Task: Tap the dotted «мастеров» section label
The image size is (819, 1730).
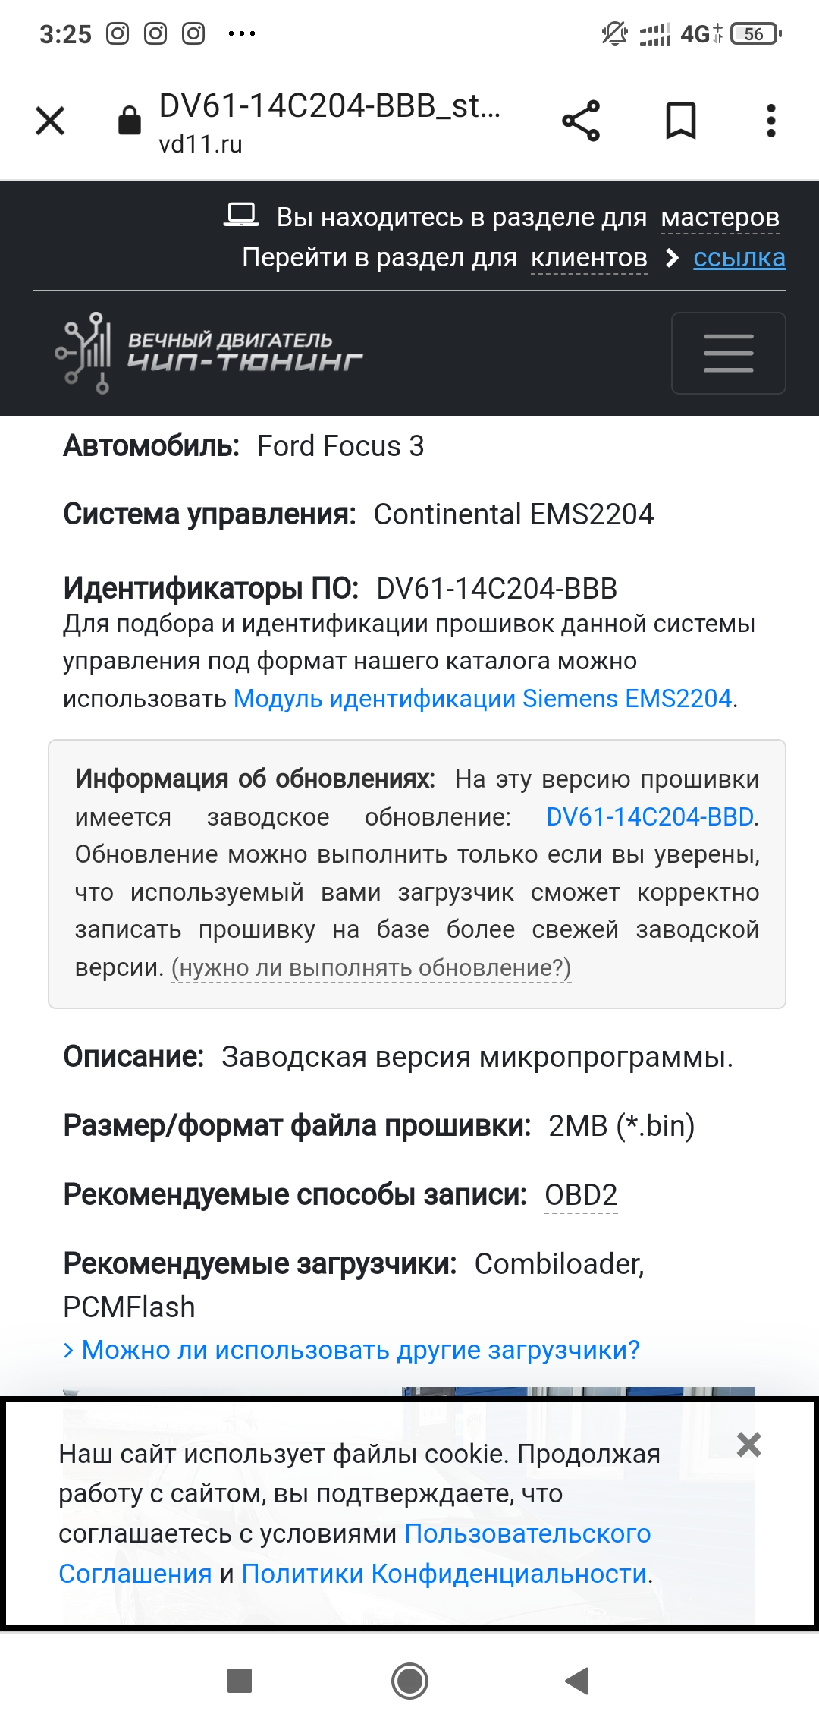Action: coord(720,218)
